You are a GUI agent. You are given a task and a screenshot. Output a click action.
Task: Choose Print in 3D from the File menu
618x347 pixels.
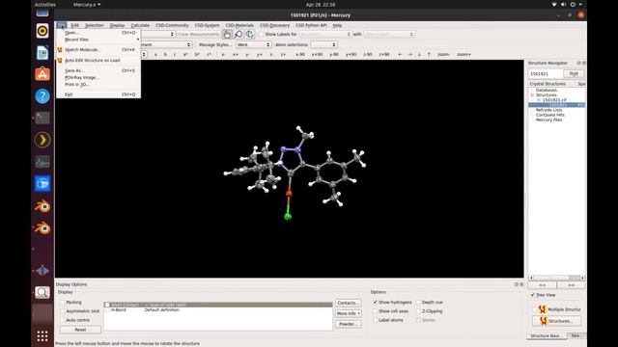pyautogui.click(x=98, y=85)
